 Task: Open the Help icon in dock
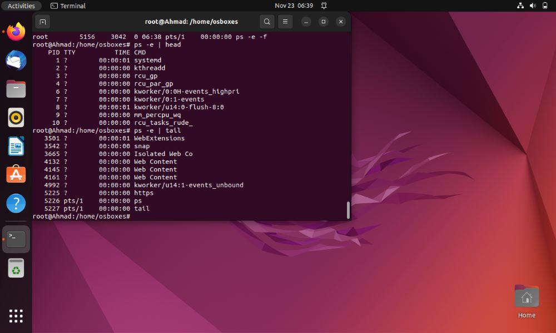(x=16, y=203)
